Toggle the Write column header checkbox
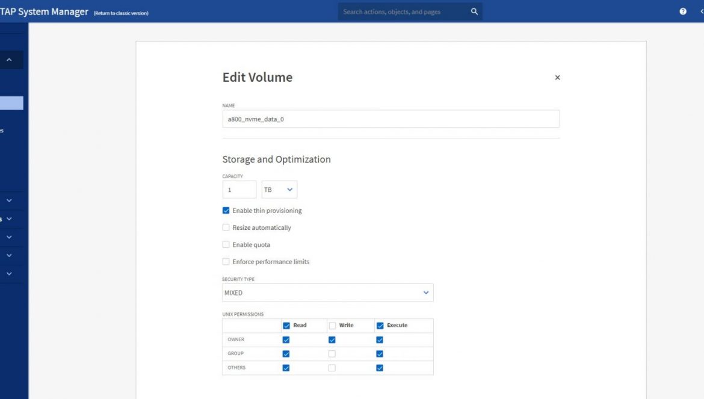The height and width of the screenshot is (399, 704). click(x=332, y=326)
